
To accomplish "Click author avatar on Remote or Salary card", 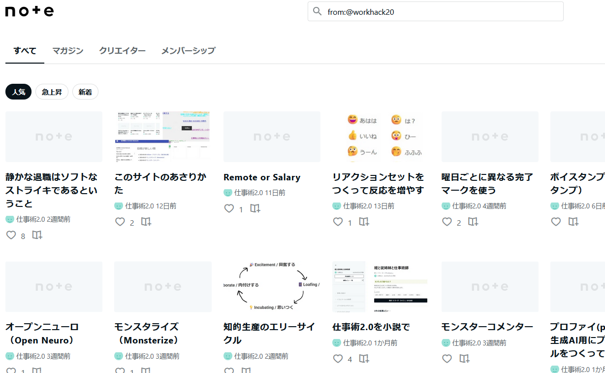I will coord(228,193).
